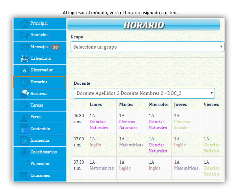Image resolution: width=239 pixels, height=193 pixels.
Task: Open the Planeador module
Action: 40,164
